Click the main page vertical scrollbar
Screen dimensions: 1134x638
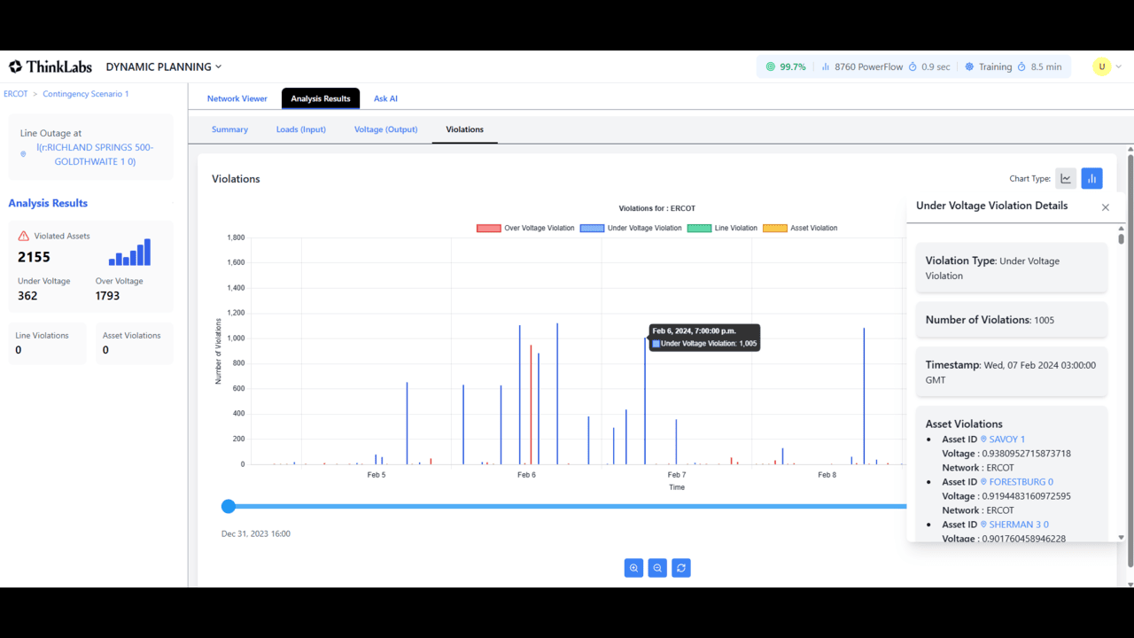1130,359
